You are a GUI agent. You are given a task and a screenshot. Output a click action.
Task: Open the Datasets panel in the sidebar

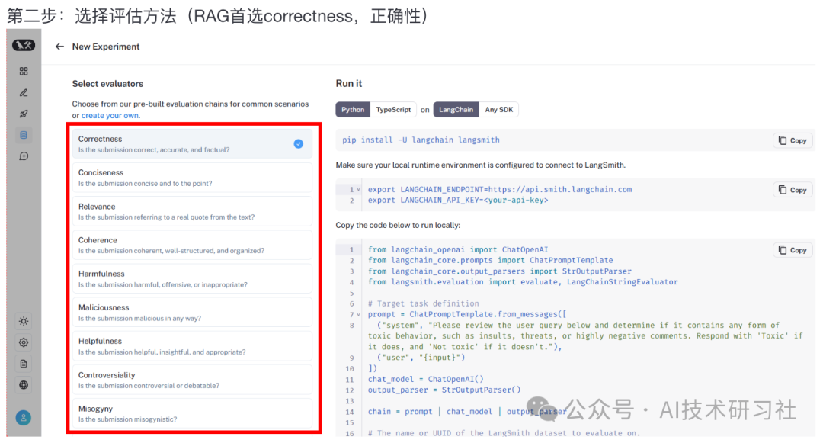[x=24, y=133]
